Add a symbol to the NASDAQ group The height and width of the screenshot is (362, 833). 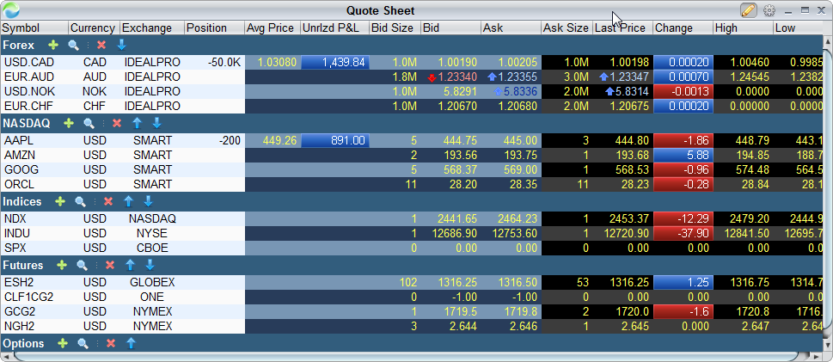69,123
